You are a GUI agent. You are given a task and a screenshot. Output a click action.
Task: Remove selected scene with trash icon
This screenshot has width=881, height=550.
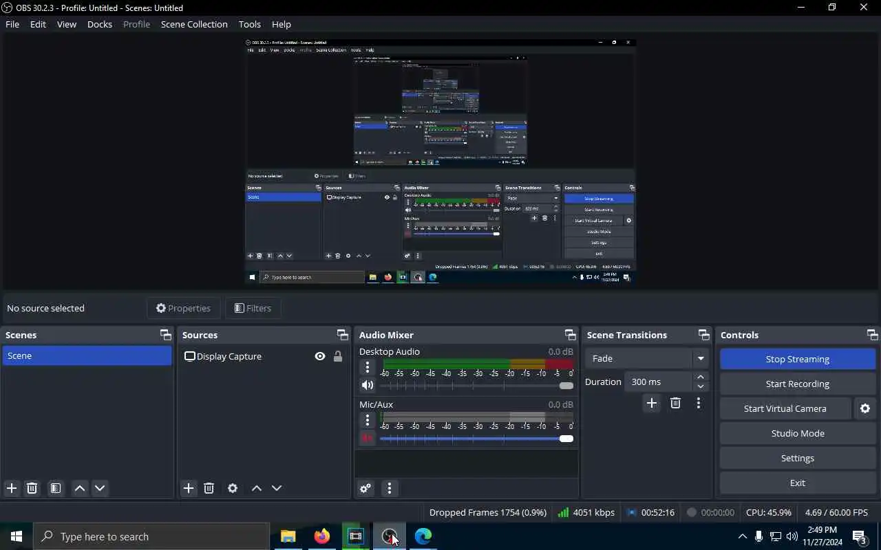pos(32,488)
